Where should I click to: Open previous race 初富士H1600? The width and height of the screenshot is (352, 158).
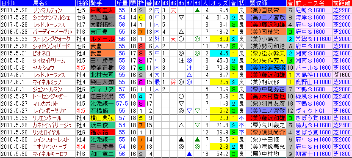313,154
